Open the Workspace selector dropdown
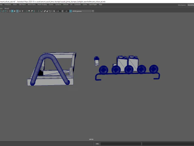194x146 pixels. [191, 5]
